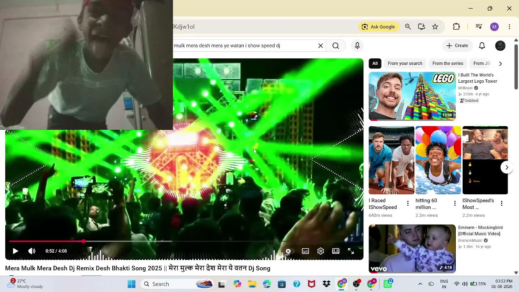Select the All filter chip

(375, 63)
